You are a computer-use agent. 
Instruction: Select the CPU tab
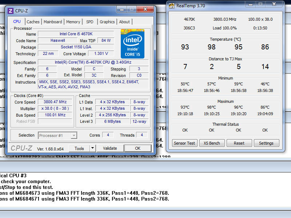(x=17, y=21)
